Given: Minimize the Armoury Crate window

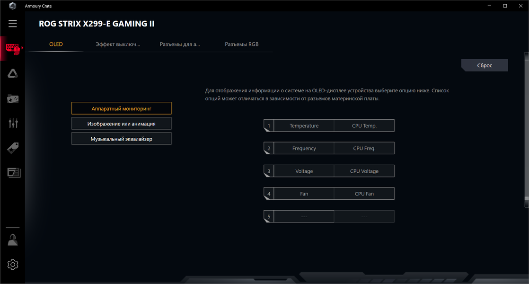Looking at the screenshot, I should point(489,6).
